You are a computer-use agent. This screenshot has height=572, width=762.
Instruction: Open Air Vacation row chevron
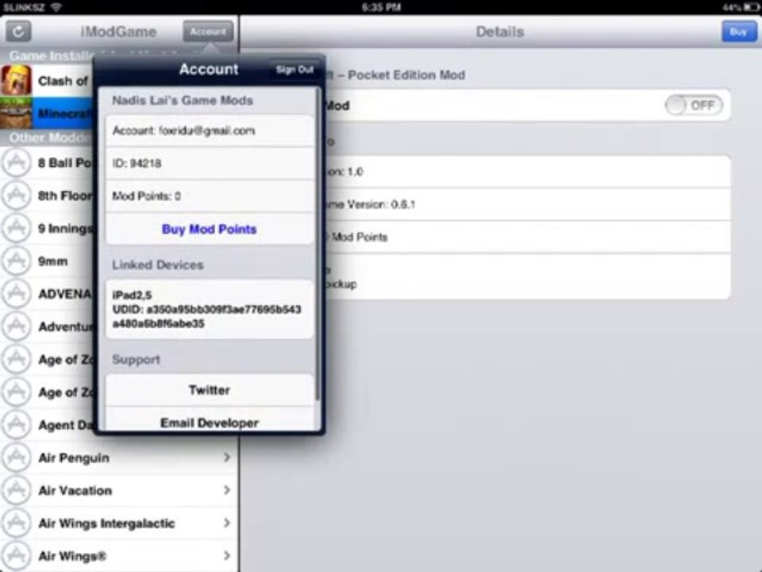tap(226, 490)
